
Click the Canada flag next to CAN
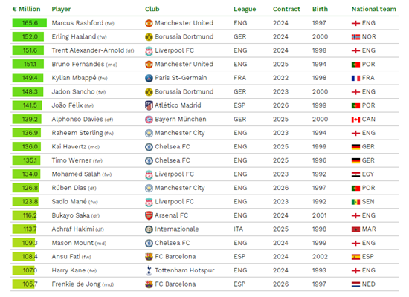355,120
